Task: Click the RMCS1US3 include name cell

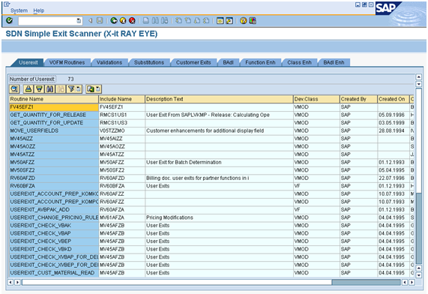Action: 121,123
